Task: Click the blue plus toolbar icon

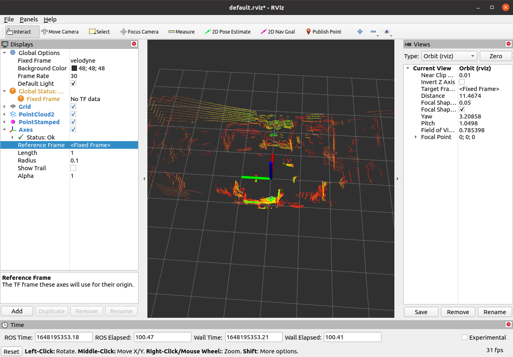Action: [360, 32]
